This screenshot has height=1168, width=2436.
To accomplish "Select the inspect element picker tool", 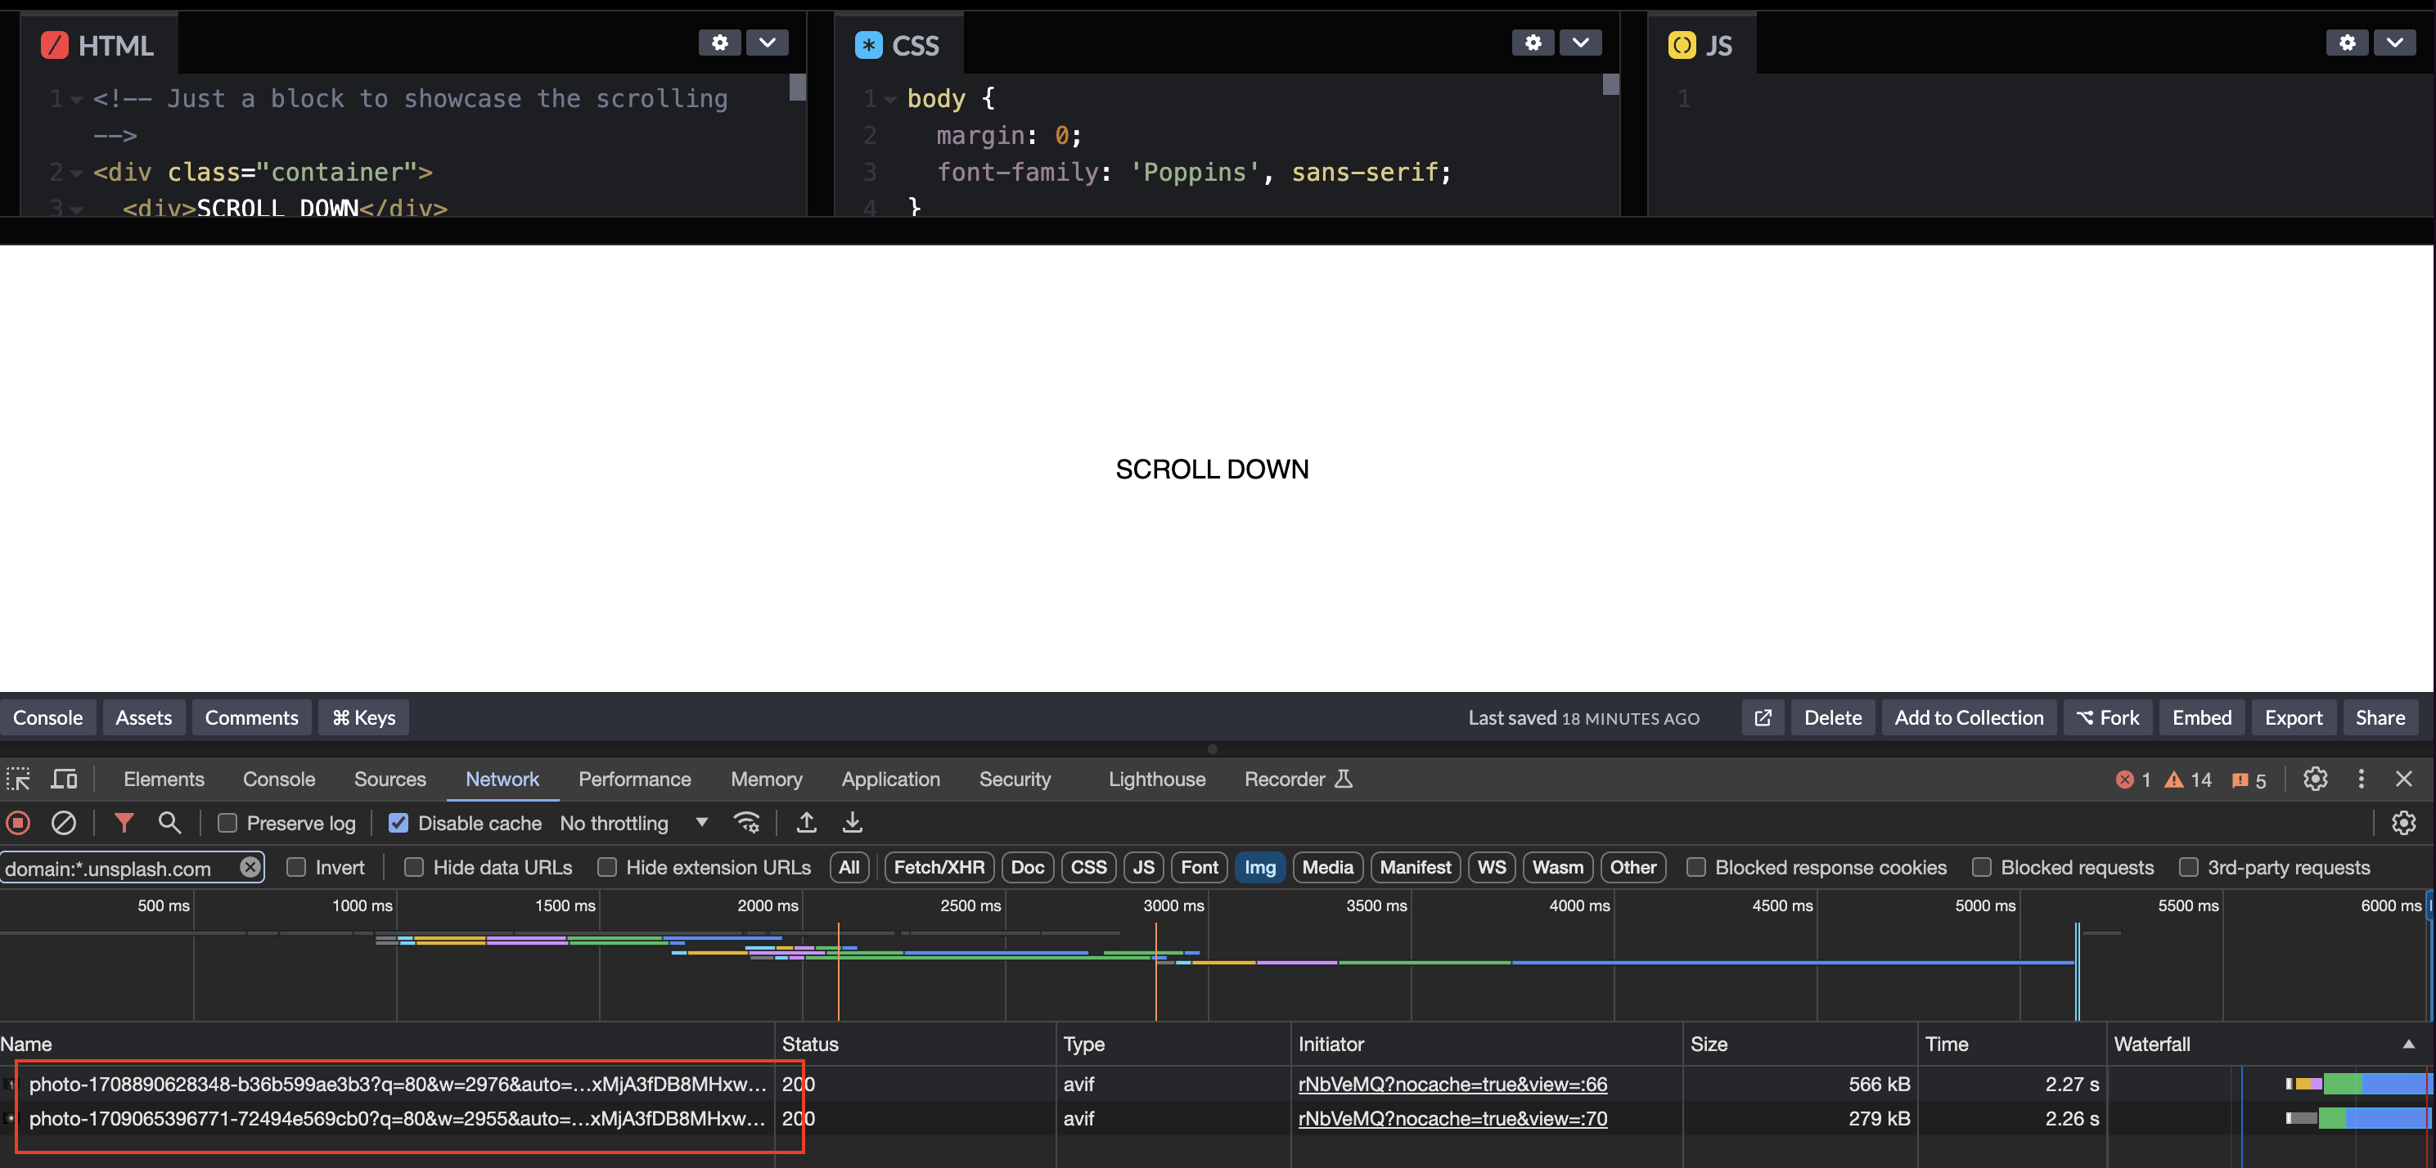I will tap(18, 779).
